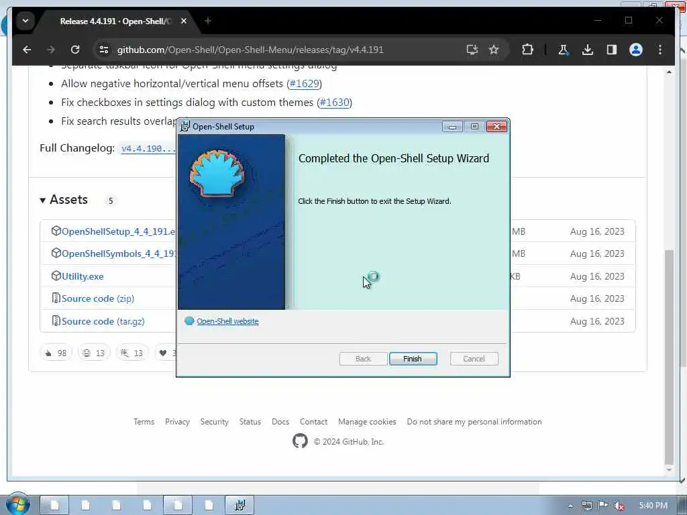Open Security footer link

point(214,422)
